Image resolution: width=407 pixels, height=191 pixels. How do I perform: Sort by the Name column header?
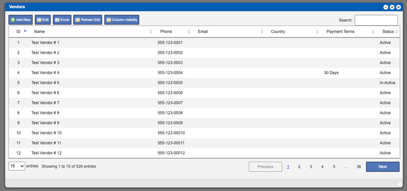point(39,31)
